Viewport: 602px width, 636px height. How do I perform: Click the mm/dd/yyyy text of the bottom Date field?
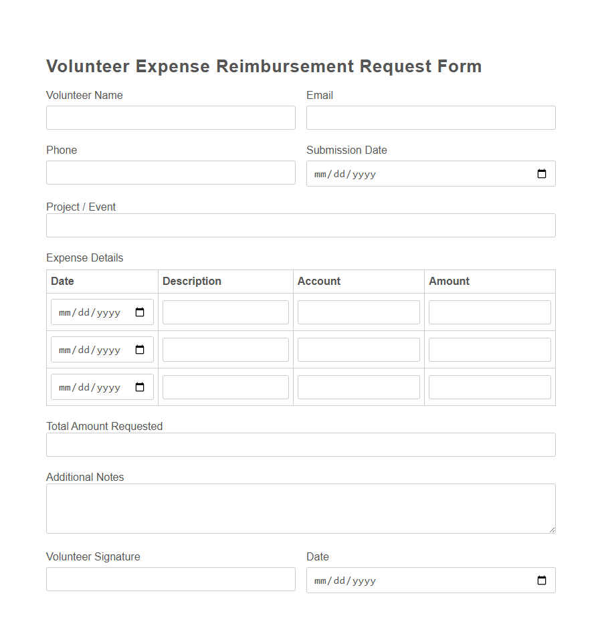click(344, 580)
